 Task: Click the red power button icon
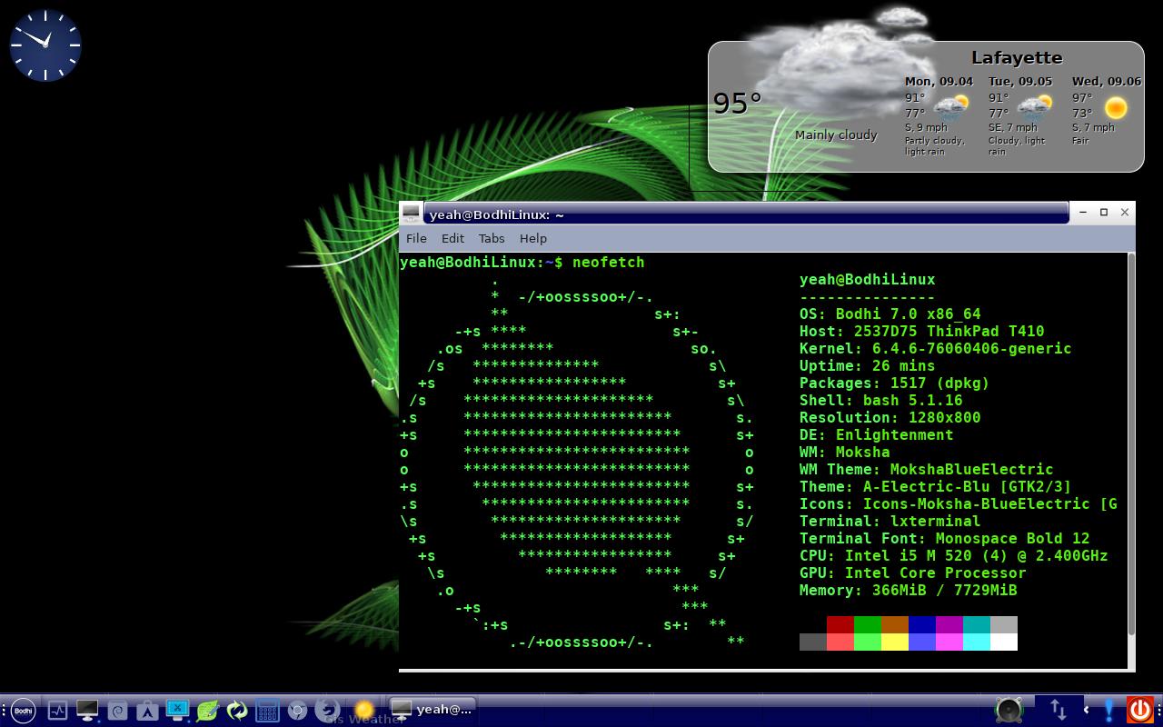(x=1138, y=709)
